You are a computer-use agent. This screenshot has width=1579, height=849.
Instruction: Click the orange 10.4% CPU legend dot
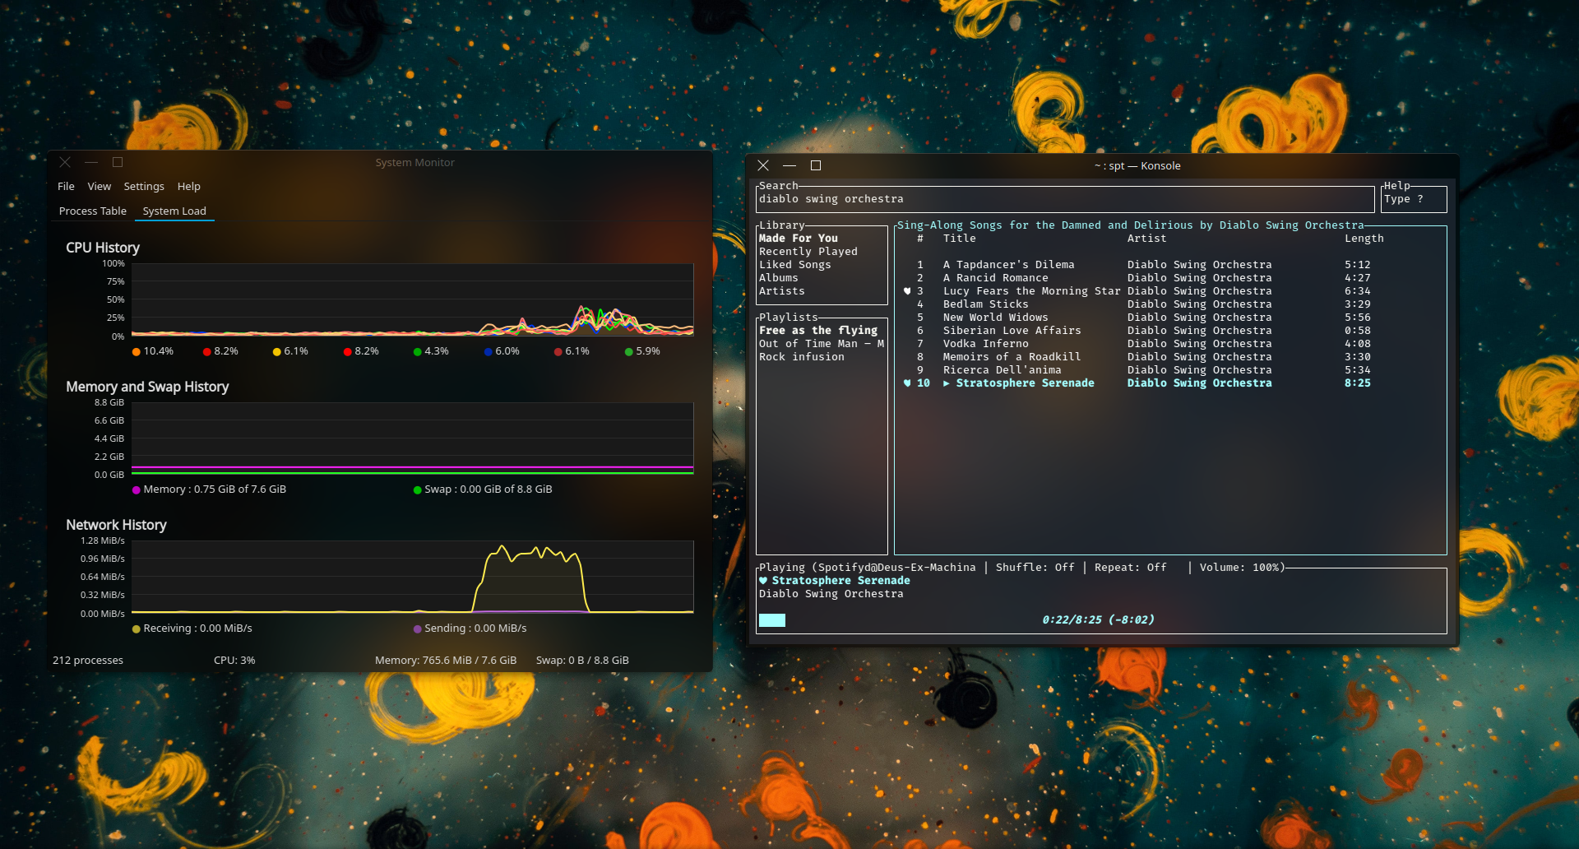pos(137,352)
